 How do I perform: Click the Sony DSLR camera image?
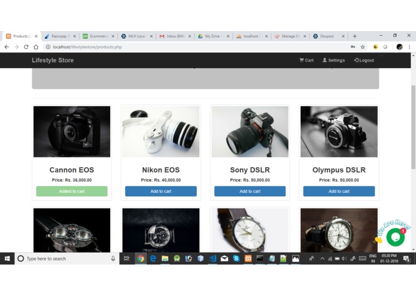click(x=250, y=131)
